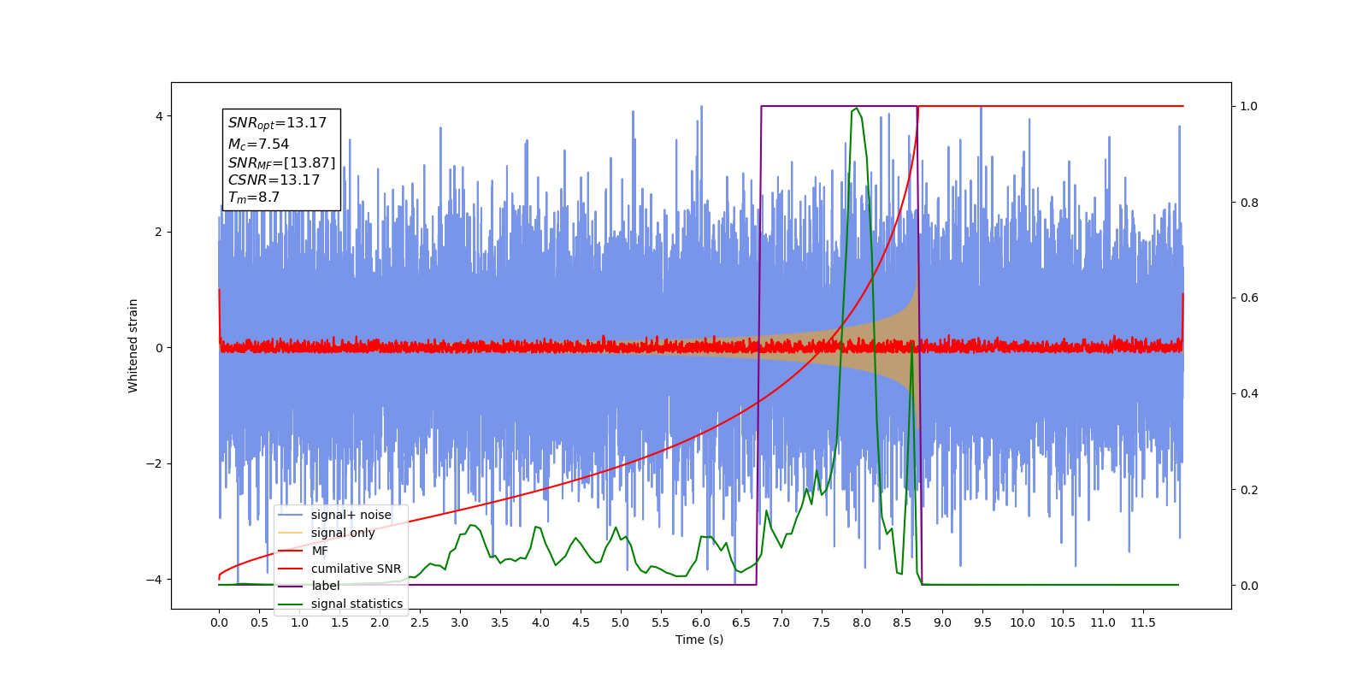Click the green signal statistics peak near 8.0

pos(856,109)
